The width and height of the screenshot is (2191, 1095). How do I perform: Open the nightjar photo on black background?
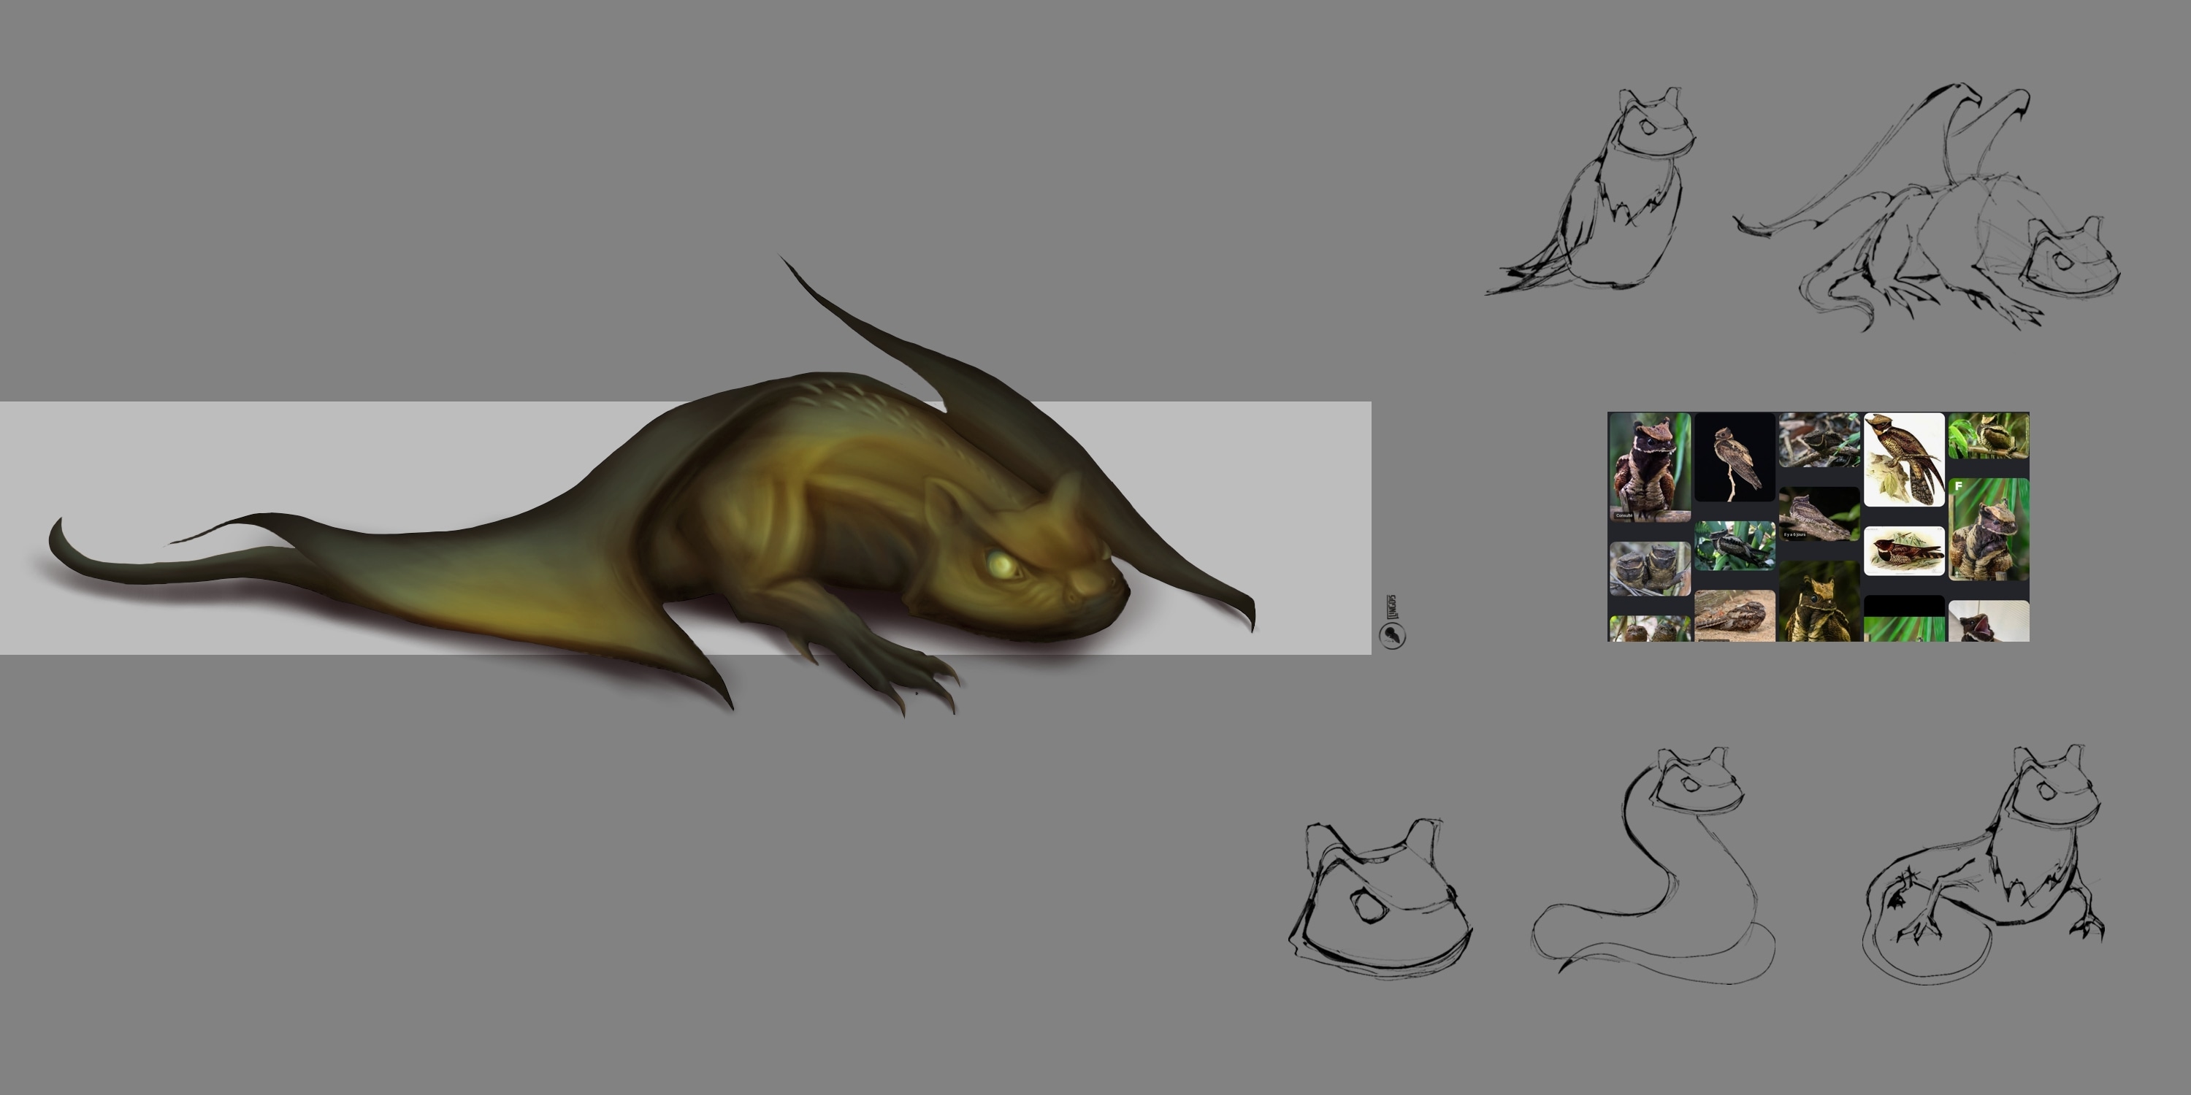pyautogui.click(x=1735, y=458)
